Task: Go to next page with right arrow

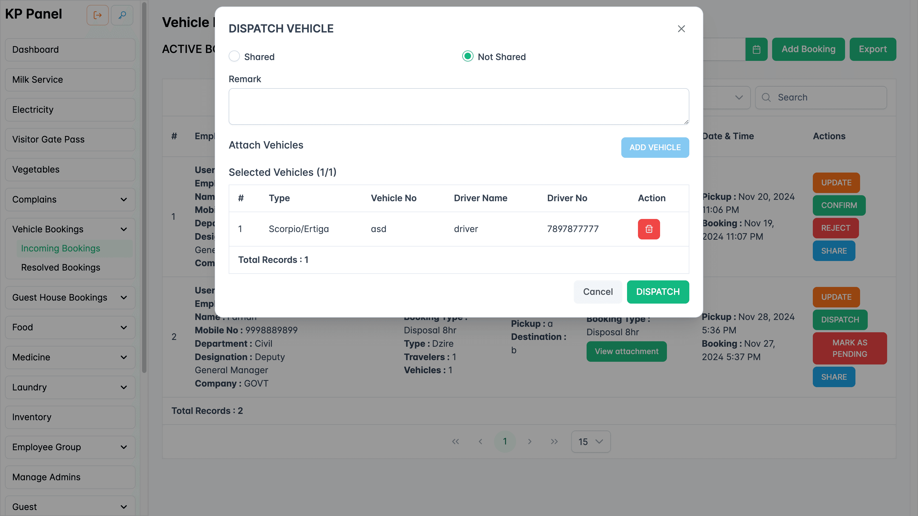Action: [530, 441]
